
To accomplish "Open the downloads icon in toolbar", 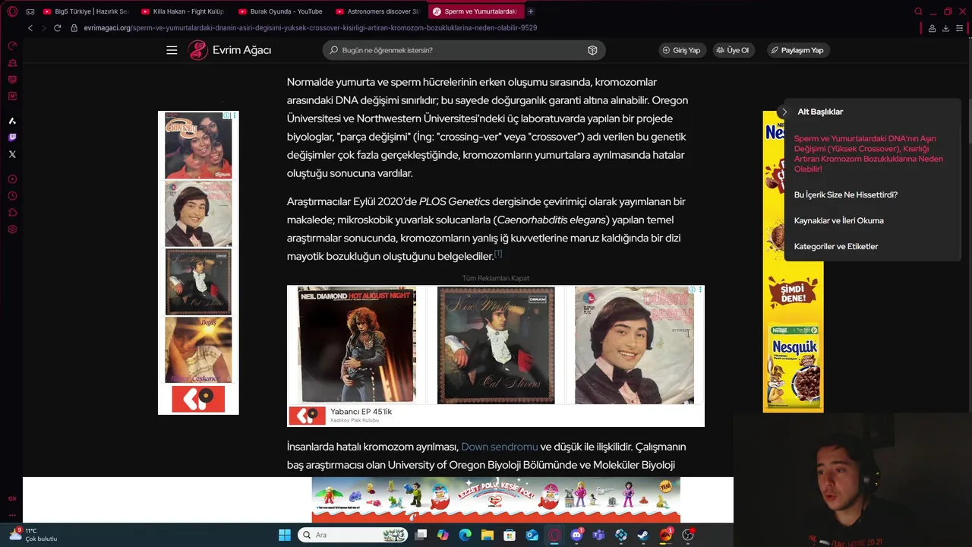I will click(x=945, y=28).
